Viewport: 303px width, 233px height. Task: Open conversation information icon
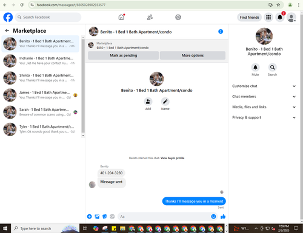(221, 31)
